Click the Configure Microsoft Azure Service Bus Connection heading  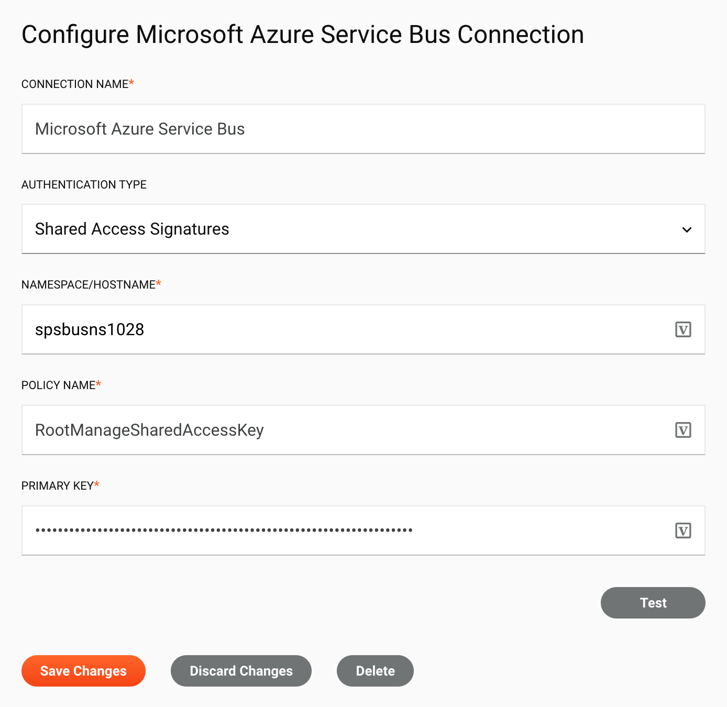tap(303, 35)
